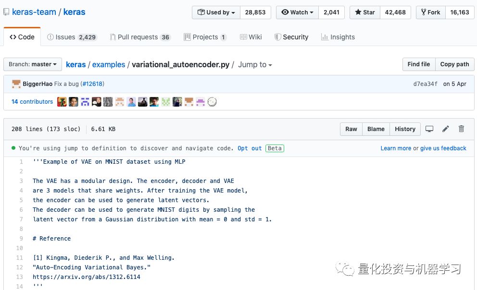Screen dimensions: 477x290
Task: Click the Find file button
Action: [419, 64]
